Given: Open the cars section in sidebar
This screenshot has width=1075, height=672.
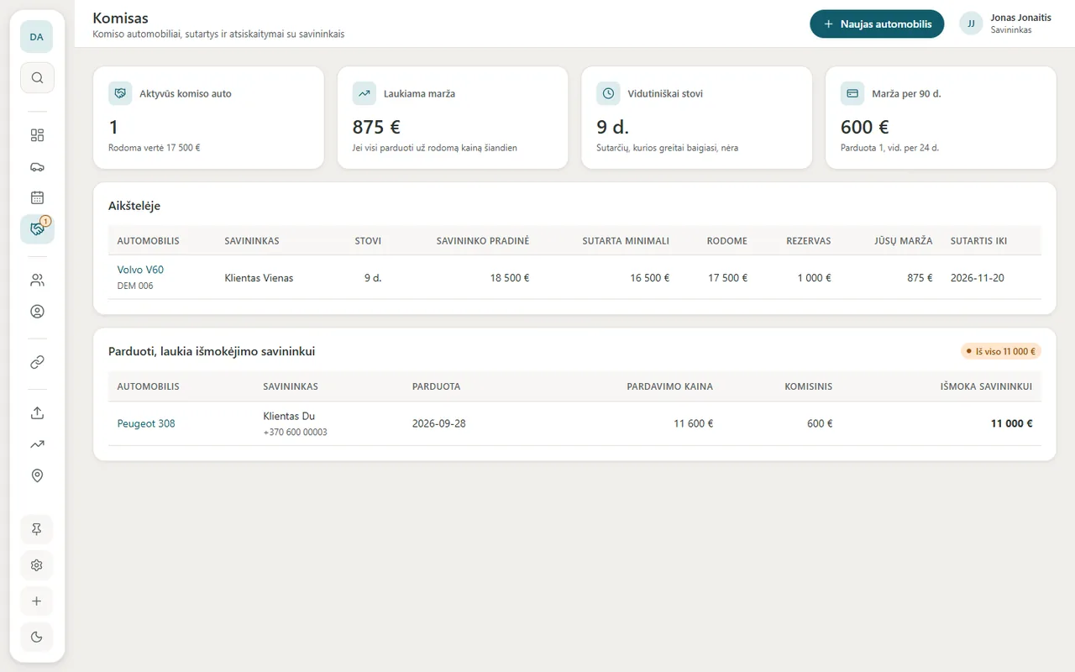Looking at the screenshot, I should coord(37,166).
